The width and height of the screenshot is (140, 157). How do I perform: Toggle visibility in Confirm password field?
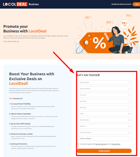coord(129,132)
